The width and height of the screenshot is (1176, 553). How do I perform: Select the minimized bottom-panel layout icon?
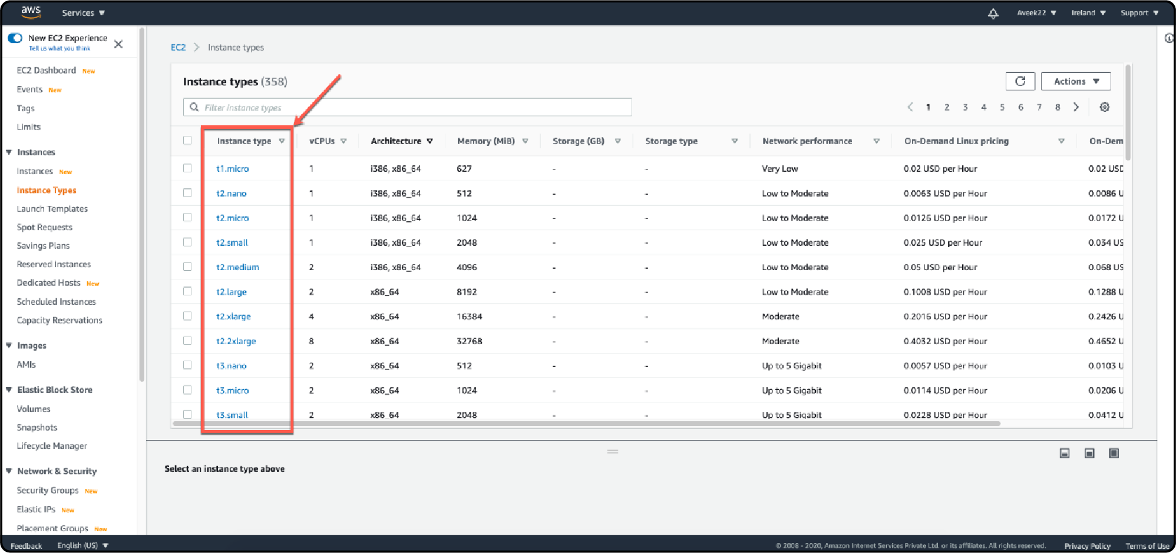click(1065, 453)
